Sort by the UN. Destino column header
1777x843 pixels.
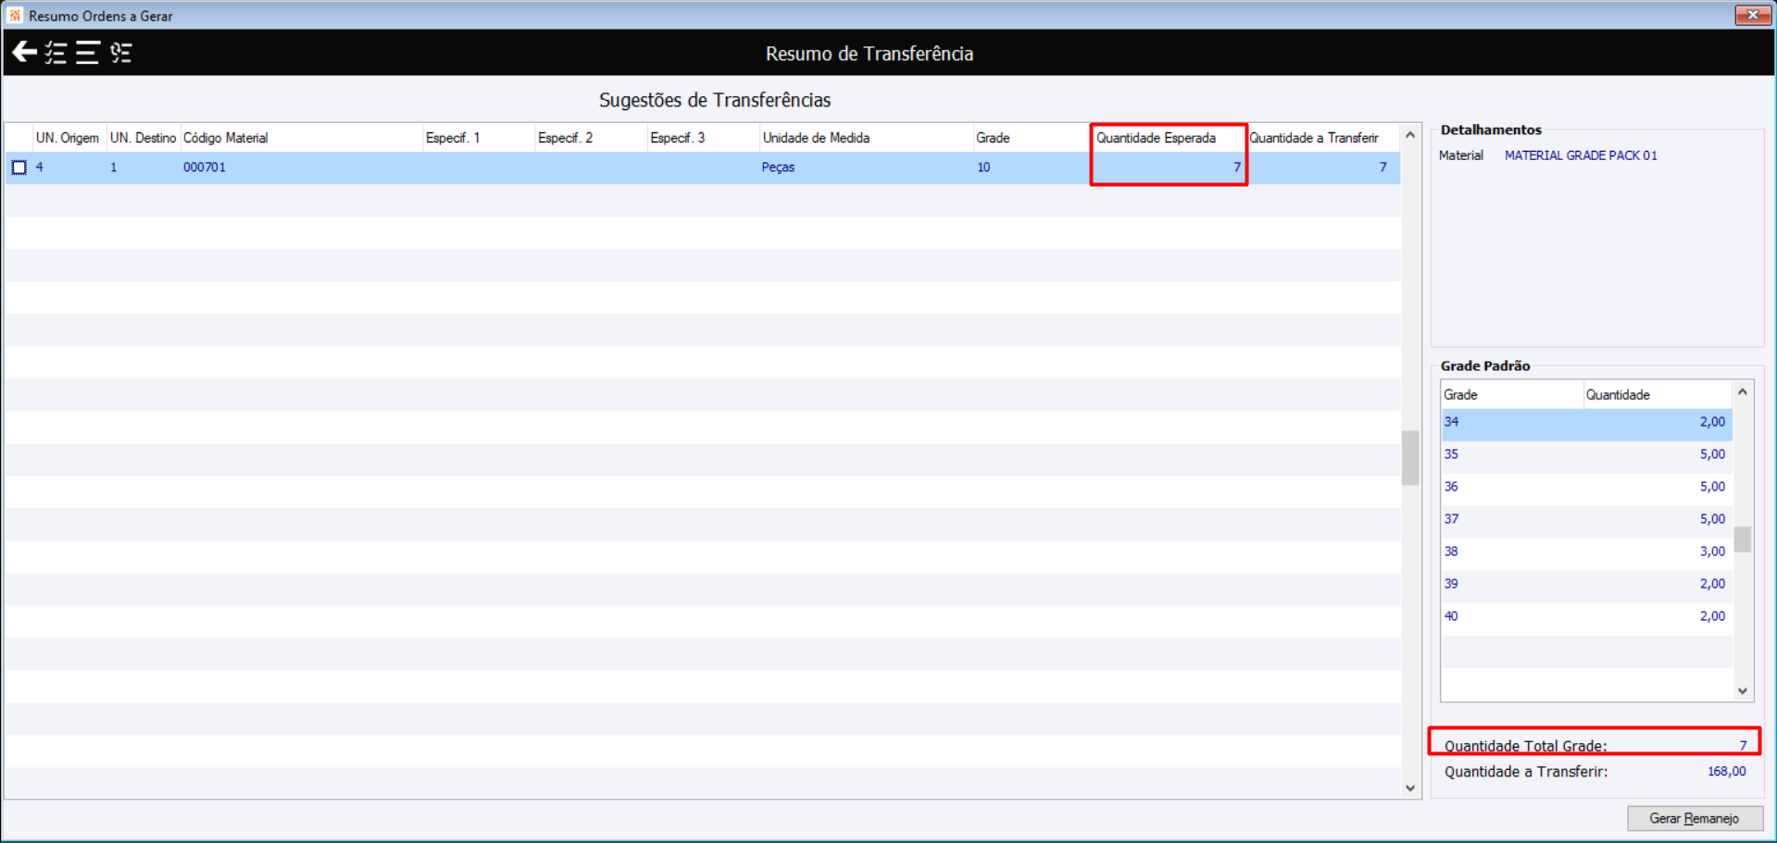coord(143,138)
